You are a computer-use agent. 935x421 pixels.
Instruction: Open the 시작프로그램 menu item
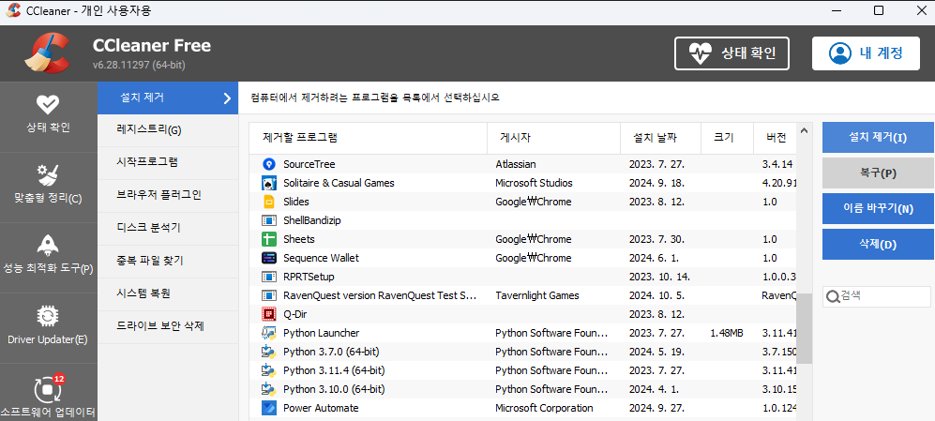tap(168, 163)
